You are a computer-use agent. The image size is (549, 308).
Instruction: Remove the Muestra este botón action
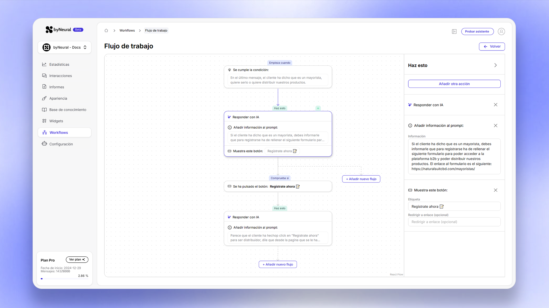tap(496, 190)
